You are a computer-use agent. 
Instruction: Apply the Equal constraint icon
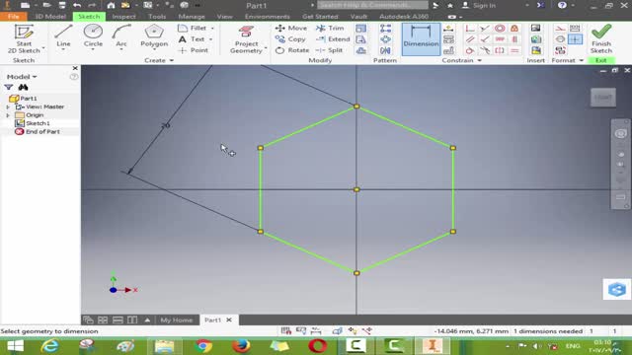pyautogui.click(x=514, y=50)
